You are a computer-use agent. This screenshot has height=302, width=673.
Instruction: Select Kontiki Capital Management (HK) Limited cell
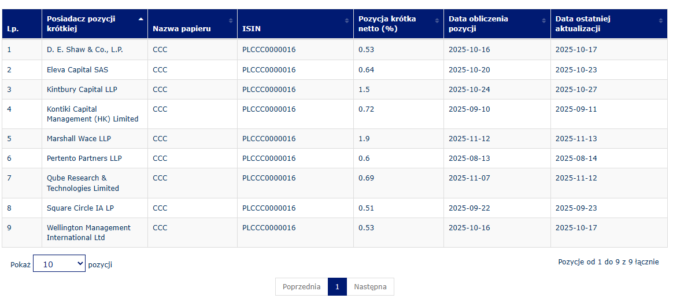(95, 115)
